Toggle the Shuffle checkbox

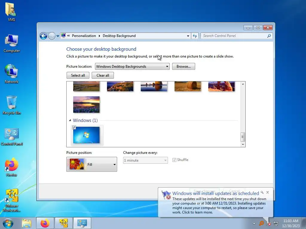(174, 160)
